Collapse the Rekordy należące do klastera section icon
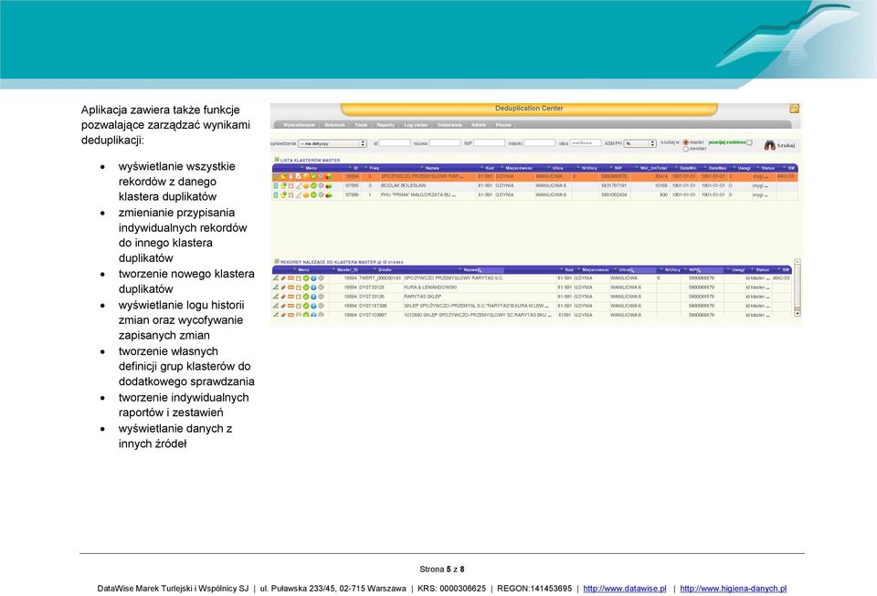The image size is (877, 596). 276,261
